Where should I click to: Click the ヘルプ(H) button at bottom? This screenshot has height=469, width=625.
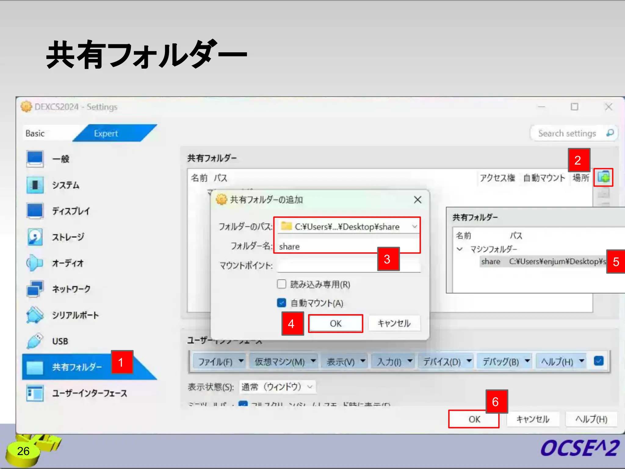pos(591,419)
